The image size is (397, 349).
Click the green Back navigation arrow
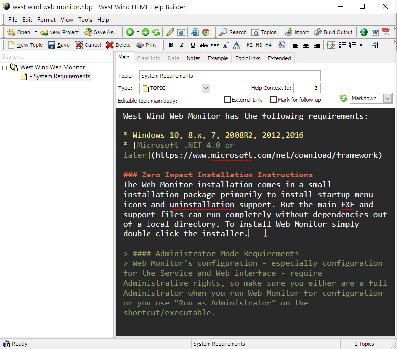tap(130, 32)
